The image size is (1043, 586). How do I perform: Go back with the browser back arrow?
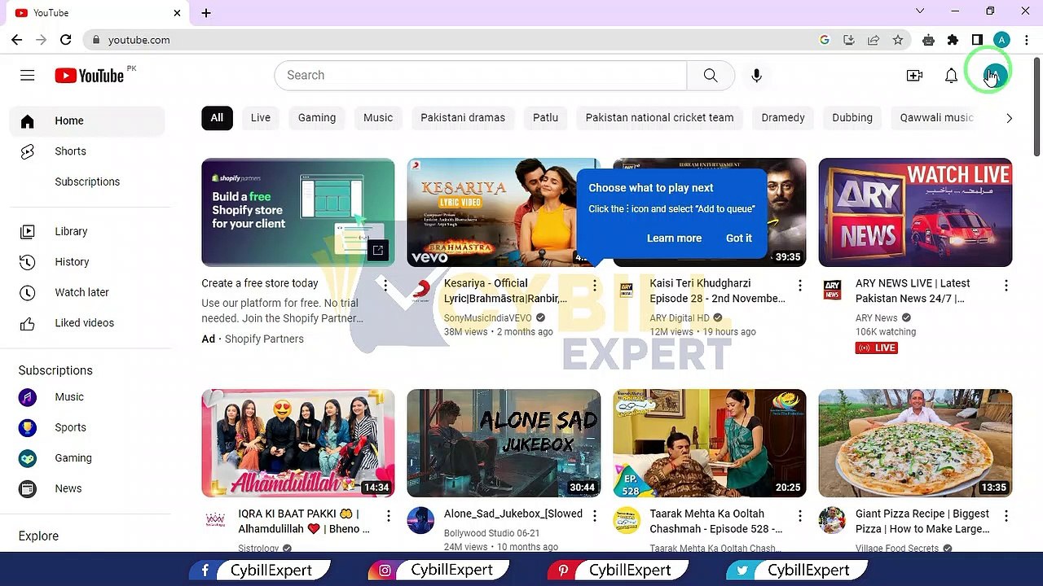coord(17,40)
